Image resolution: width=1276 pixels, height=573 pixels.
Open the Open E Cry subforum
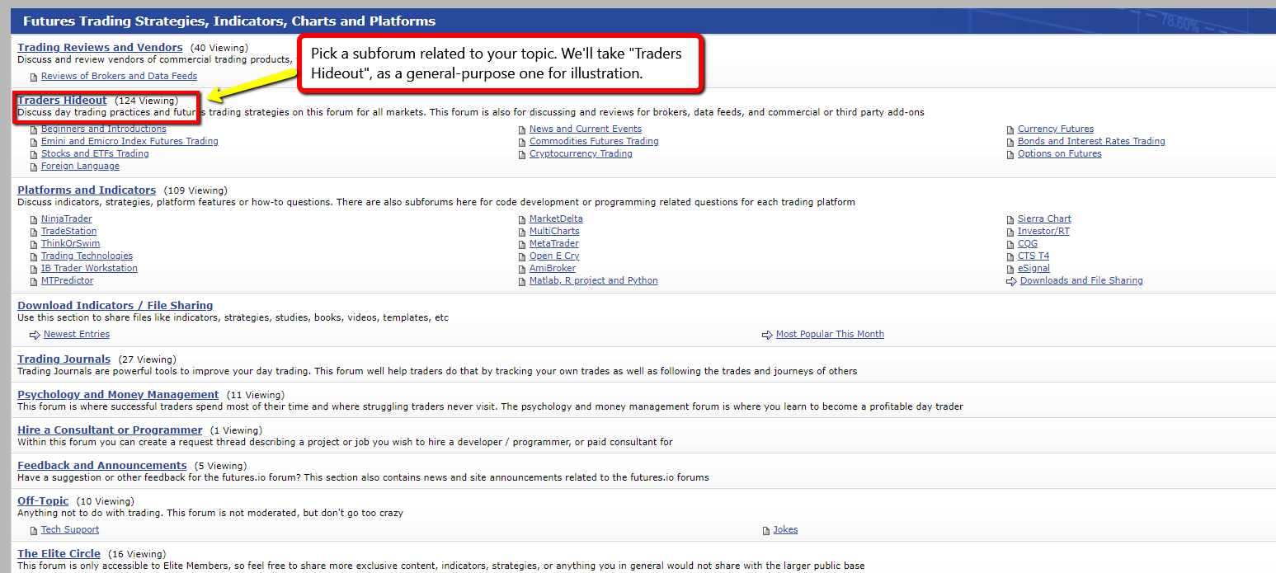(x=554, y=256)
